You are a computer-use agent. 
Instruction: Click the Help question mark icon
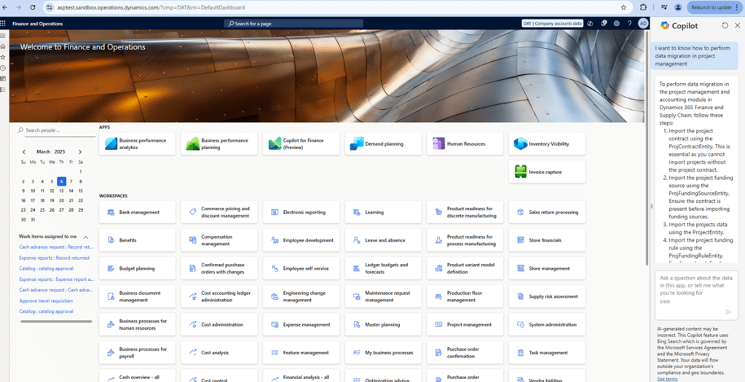tap(629, 23)
